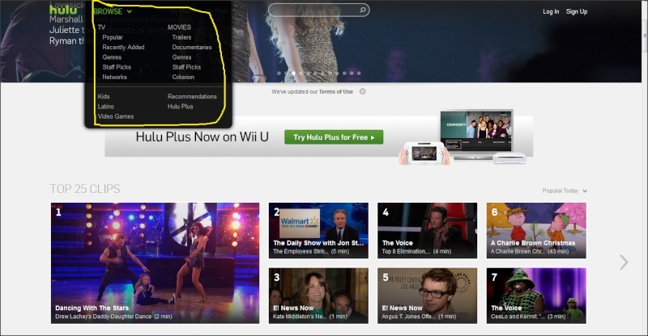The image size is (648, 336).
Task: Play A Charlie Brown Christmas clip
Action: click(536, 230)
